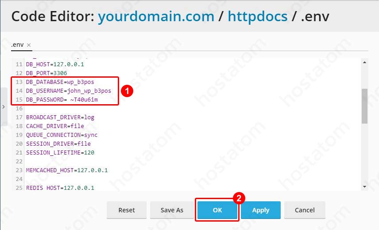
Task: Click line number 17 in the gutter
Action: point(19,117)
